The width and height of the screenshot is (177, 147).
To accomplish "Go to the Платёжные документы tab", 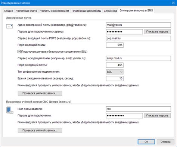I will click(x=86, y=11).
